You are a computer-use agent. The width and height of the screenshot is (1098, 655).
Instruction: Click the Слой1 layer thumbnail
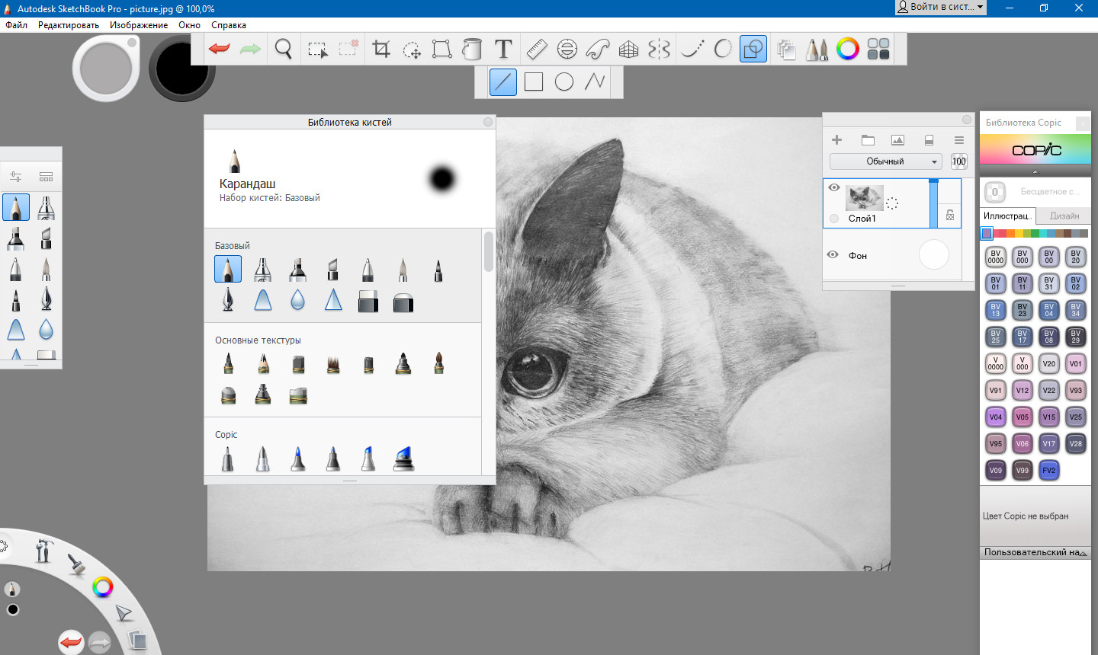click(865, 198)
